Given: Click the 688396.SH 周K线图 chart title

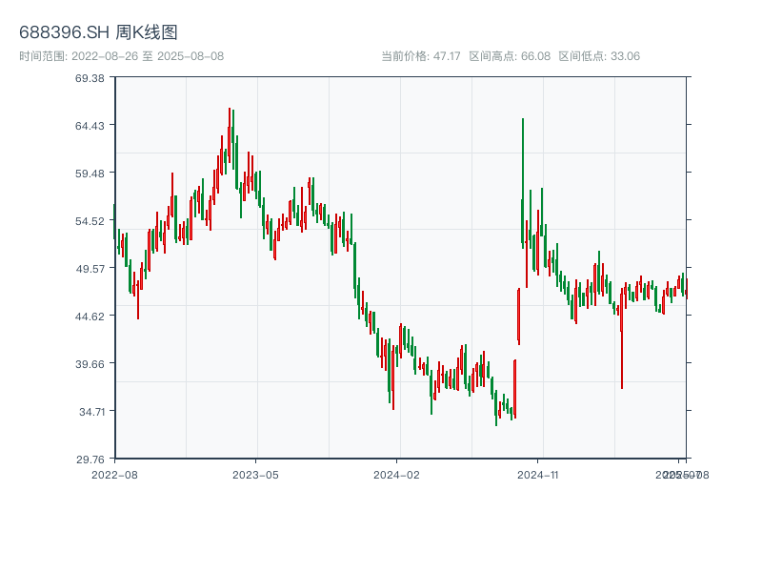Looking at the screenshot, I should [98, 32].
